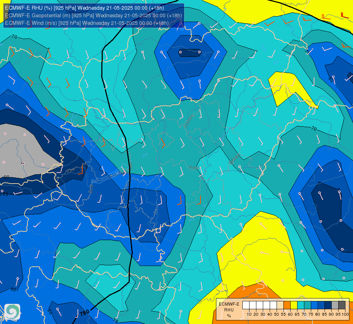
Task: Click the 90 humidity contour label
Action: pos(6,177)
